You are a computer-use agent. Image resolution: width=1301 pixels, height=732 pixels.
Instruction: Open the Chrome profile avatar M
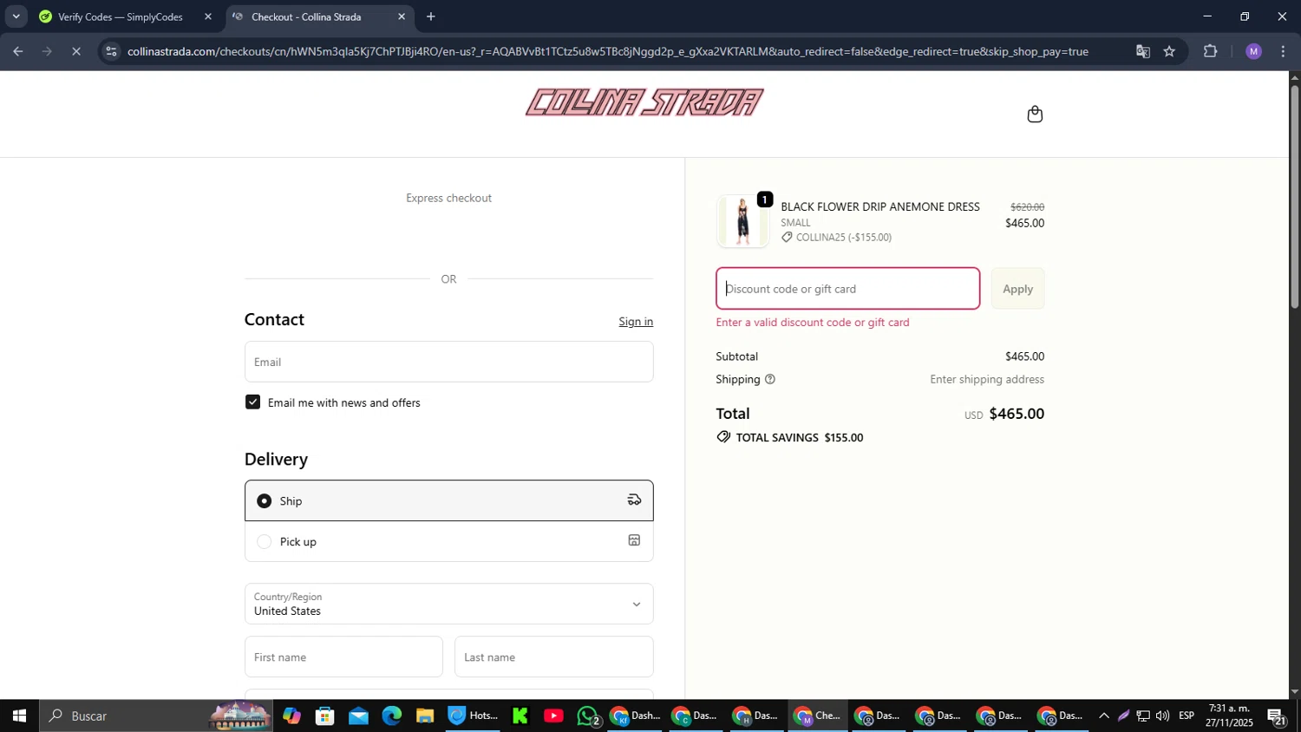tap(1253, 51)
